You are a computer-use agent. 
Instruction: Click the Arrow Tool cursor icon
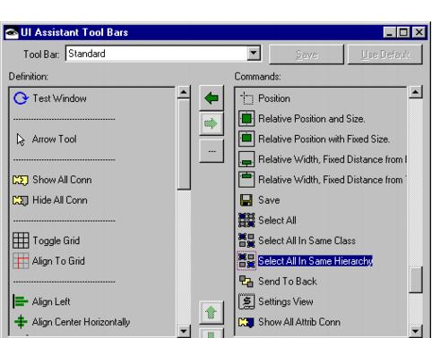point(21,139)
